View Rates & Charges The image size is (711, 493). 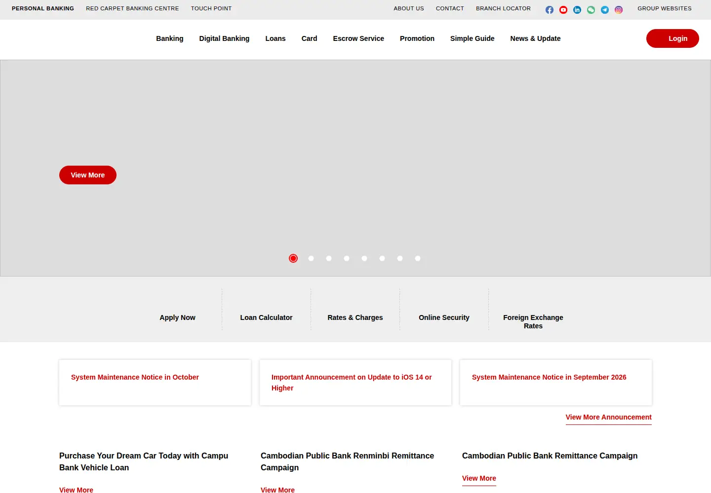[x=355, y=317]
